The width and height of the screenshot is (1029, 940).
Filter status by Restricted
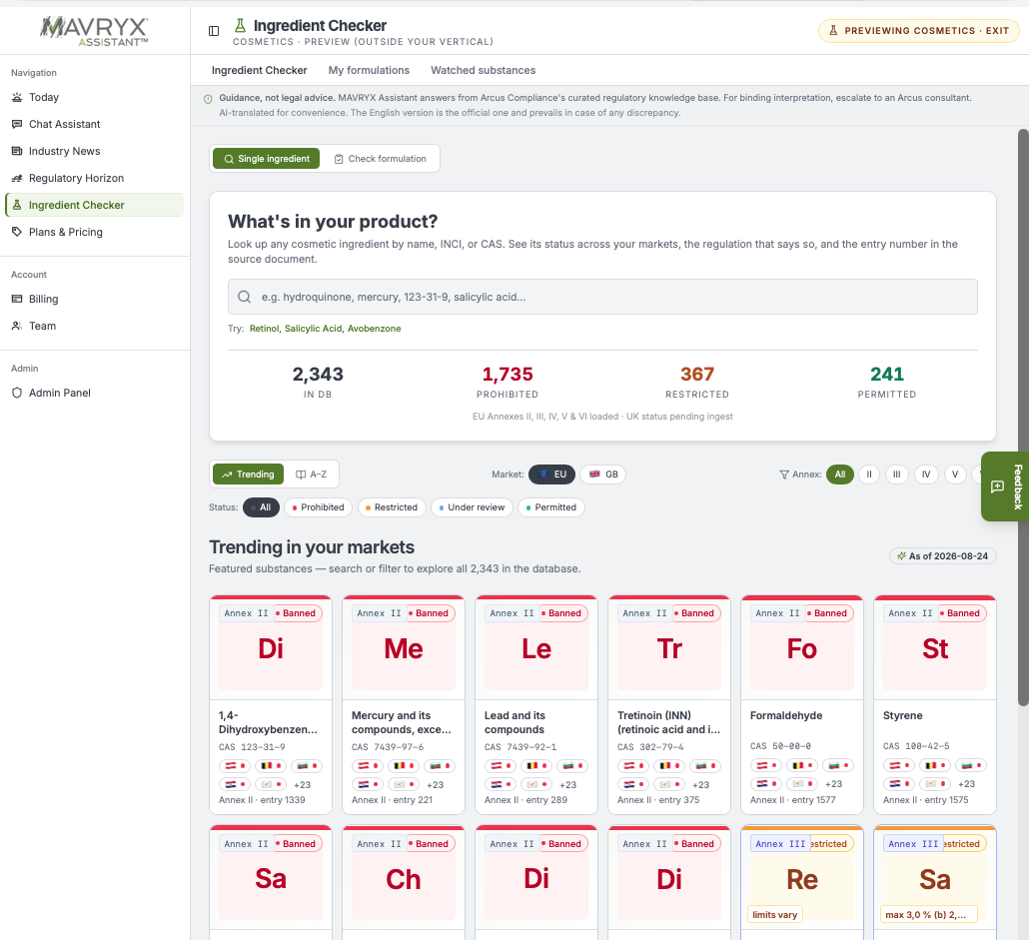(x=392, y=507)
